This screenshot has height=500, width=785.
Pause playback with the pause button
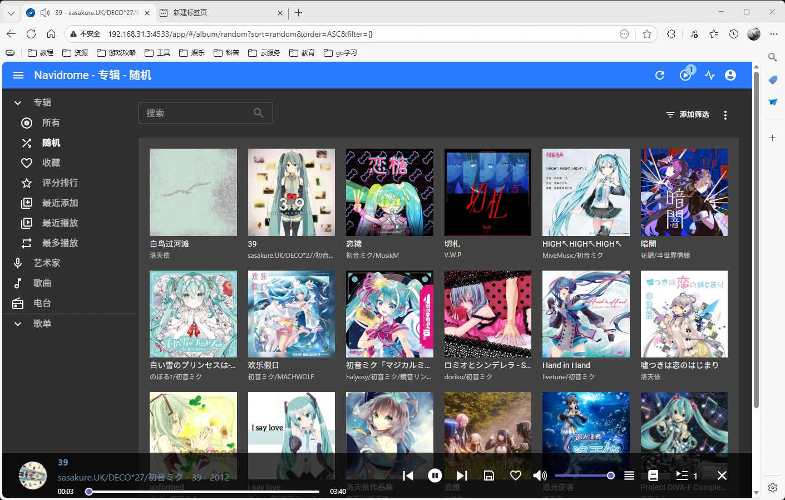click(435, 475)
